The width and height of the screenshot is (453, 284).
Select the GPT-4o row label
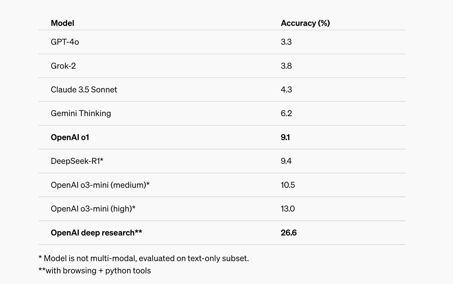click(x=65, y=42)
